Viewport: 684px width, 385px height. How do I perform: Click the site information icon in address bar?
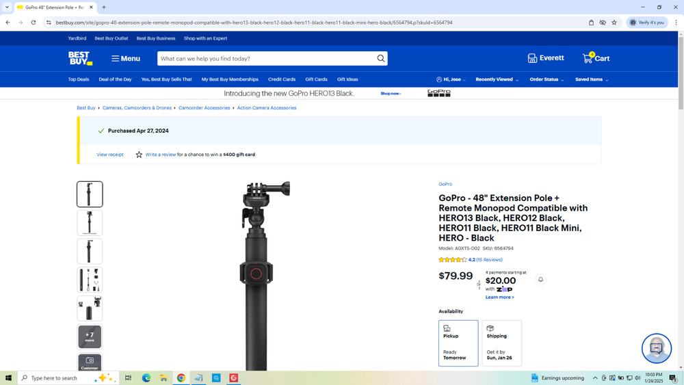click(49, 23)
